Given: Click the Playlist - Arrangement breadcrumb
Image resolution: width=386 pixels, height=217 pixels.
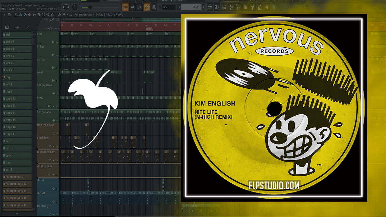Looking at the screenshot, I should [x=76, y=14].
